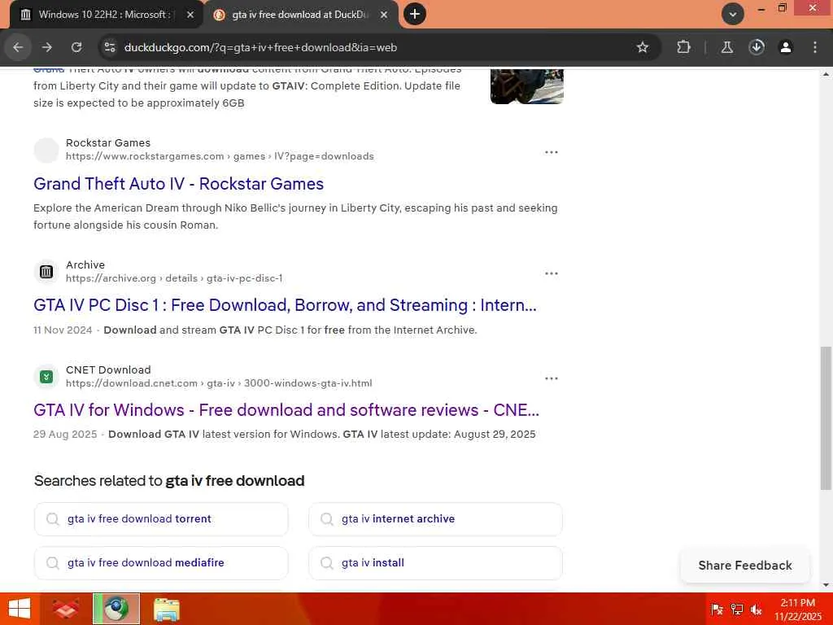Select the gta iv free download tab
The width and height of the screenshot is (833, 625).
300,15
